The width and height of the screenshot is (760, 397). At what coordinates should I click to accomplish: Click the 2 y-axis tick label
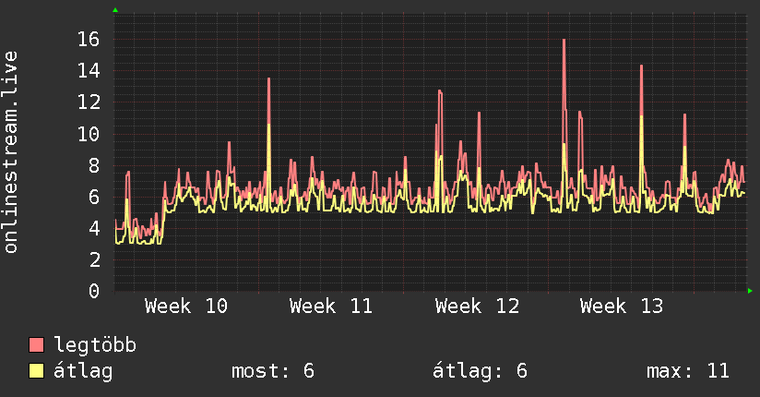[94, 259]
